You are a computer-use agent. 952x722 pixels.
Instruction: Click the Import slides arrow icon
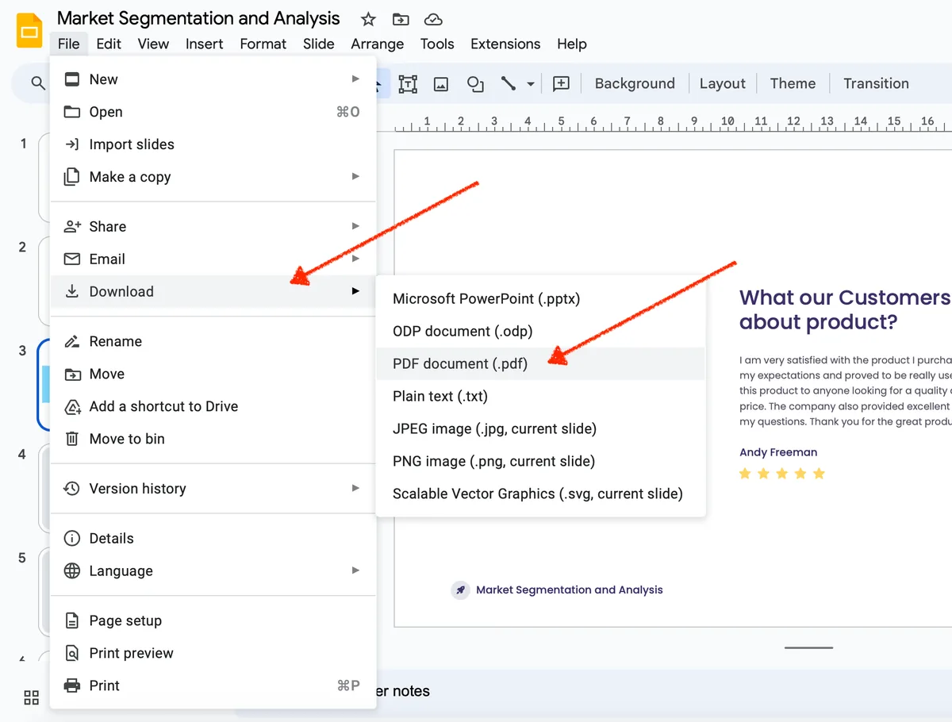pos(72,144)
